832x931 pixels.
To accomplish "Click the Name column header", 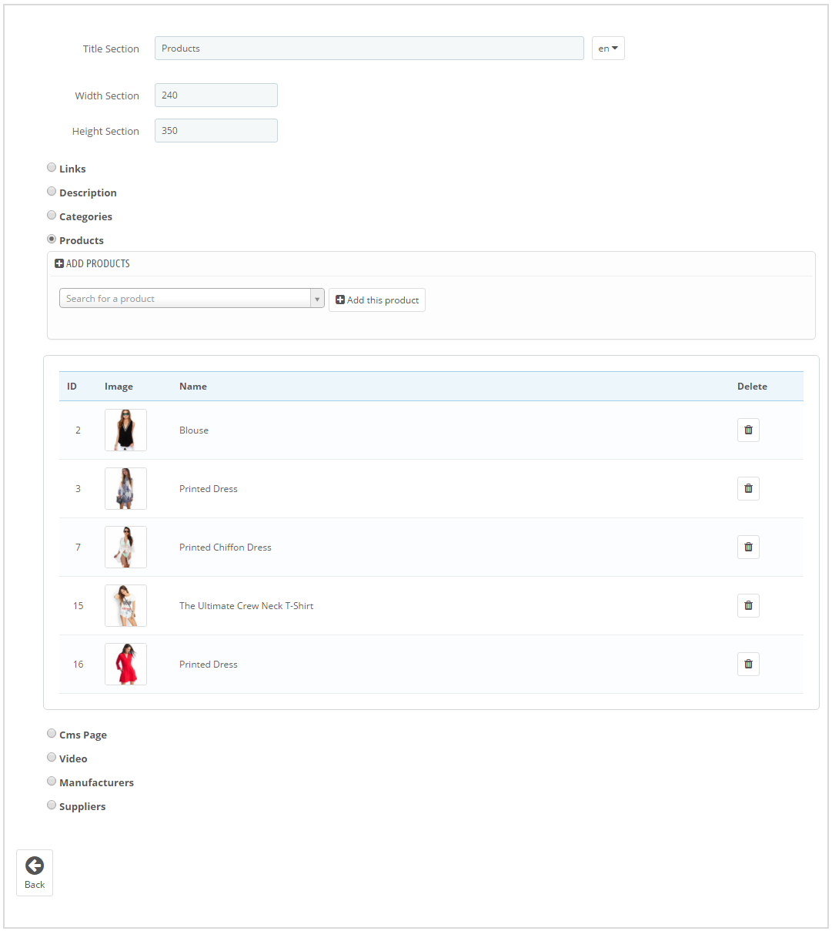I will click(193, 386).
